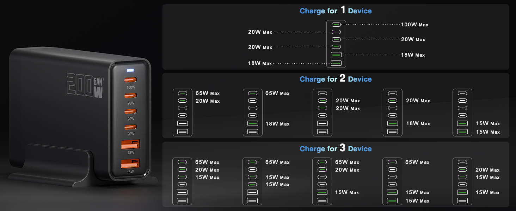Enable the highlighted 18W USB-A port

[x=252, y=123]
